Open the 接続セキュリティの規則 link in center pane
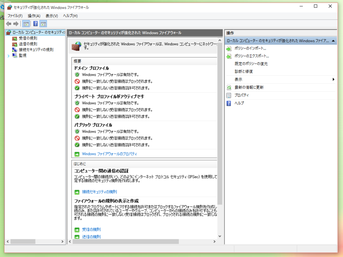This screenshot has height=257, width=343. (99, 192)
